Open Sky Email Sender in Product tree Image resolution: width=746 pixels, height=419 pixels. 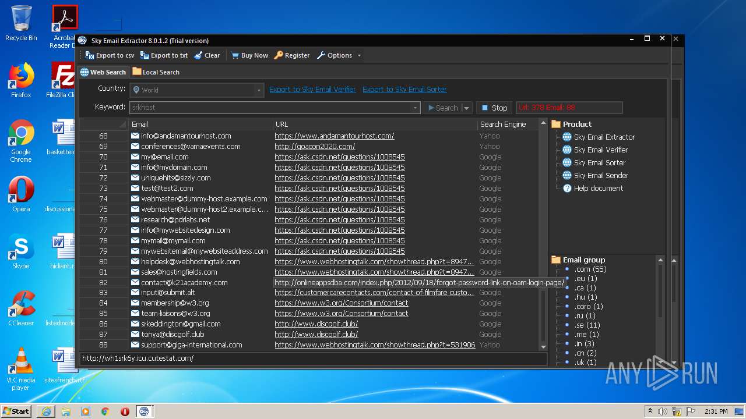click(x=600, y=176)
